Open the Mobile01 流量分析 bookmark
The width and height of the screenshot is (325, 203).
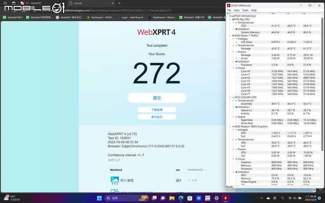coord(192,18)
